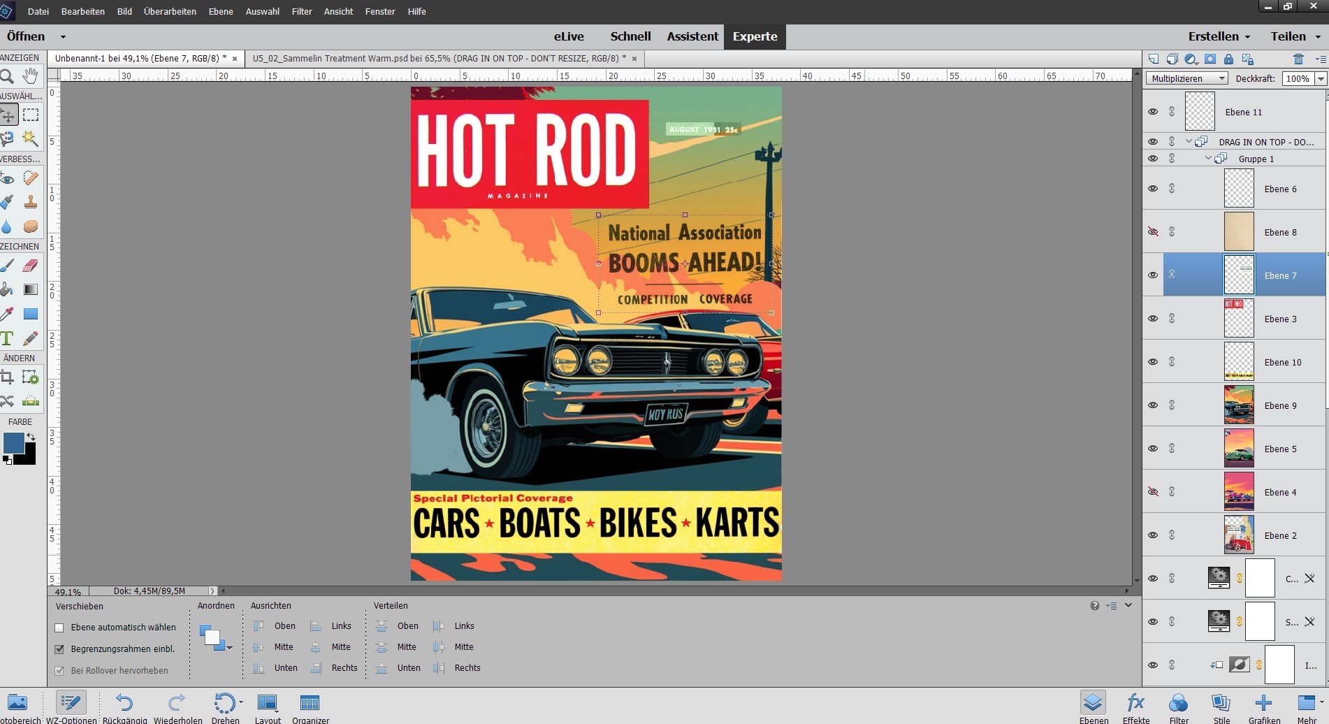Toggle 'Bei Rollover hervorheben' checkbox
This screenshot has width=1329, height=724.
click(x=59, y=671)
